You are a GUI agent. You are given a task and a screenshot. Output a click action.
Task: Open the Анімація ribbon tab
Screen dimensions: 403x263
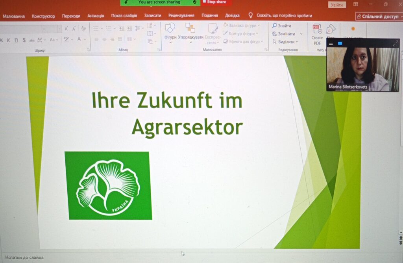pos(96,16)
